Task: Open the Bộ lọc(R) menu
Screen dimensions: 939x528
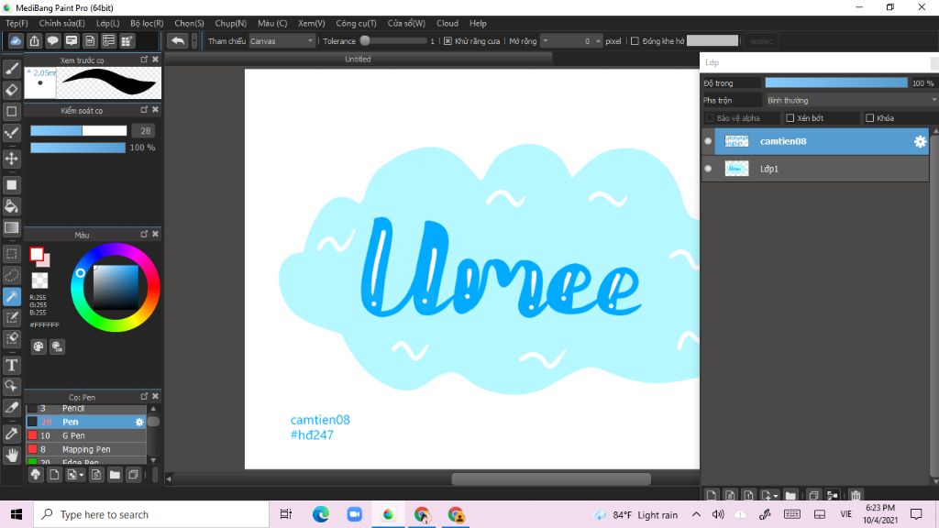Action: pos(147,23)
